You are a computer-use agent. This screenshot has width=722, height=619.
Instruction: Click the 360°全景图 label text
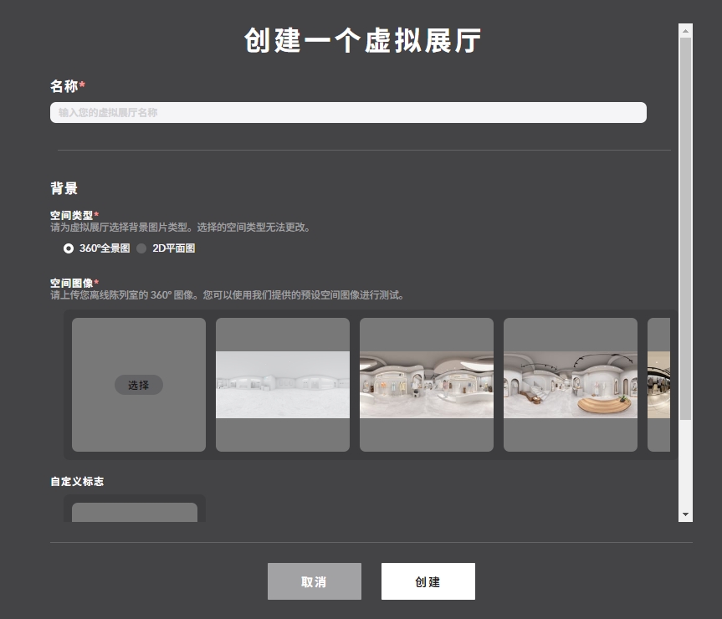[x=105, y=248]
